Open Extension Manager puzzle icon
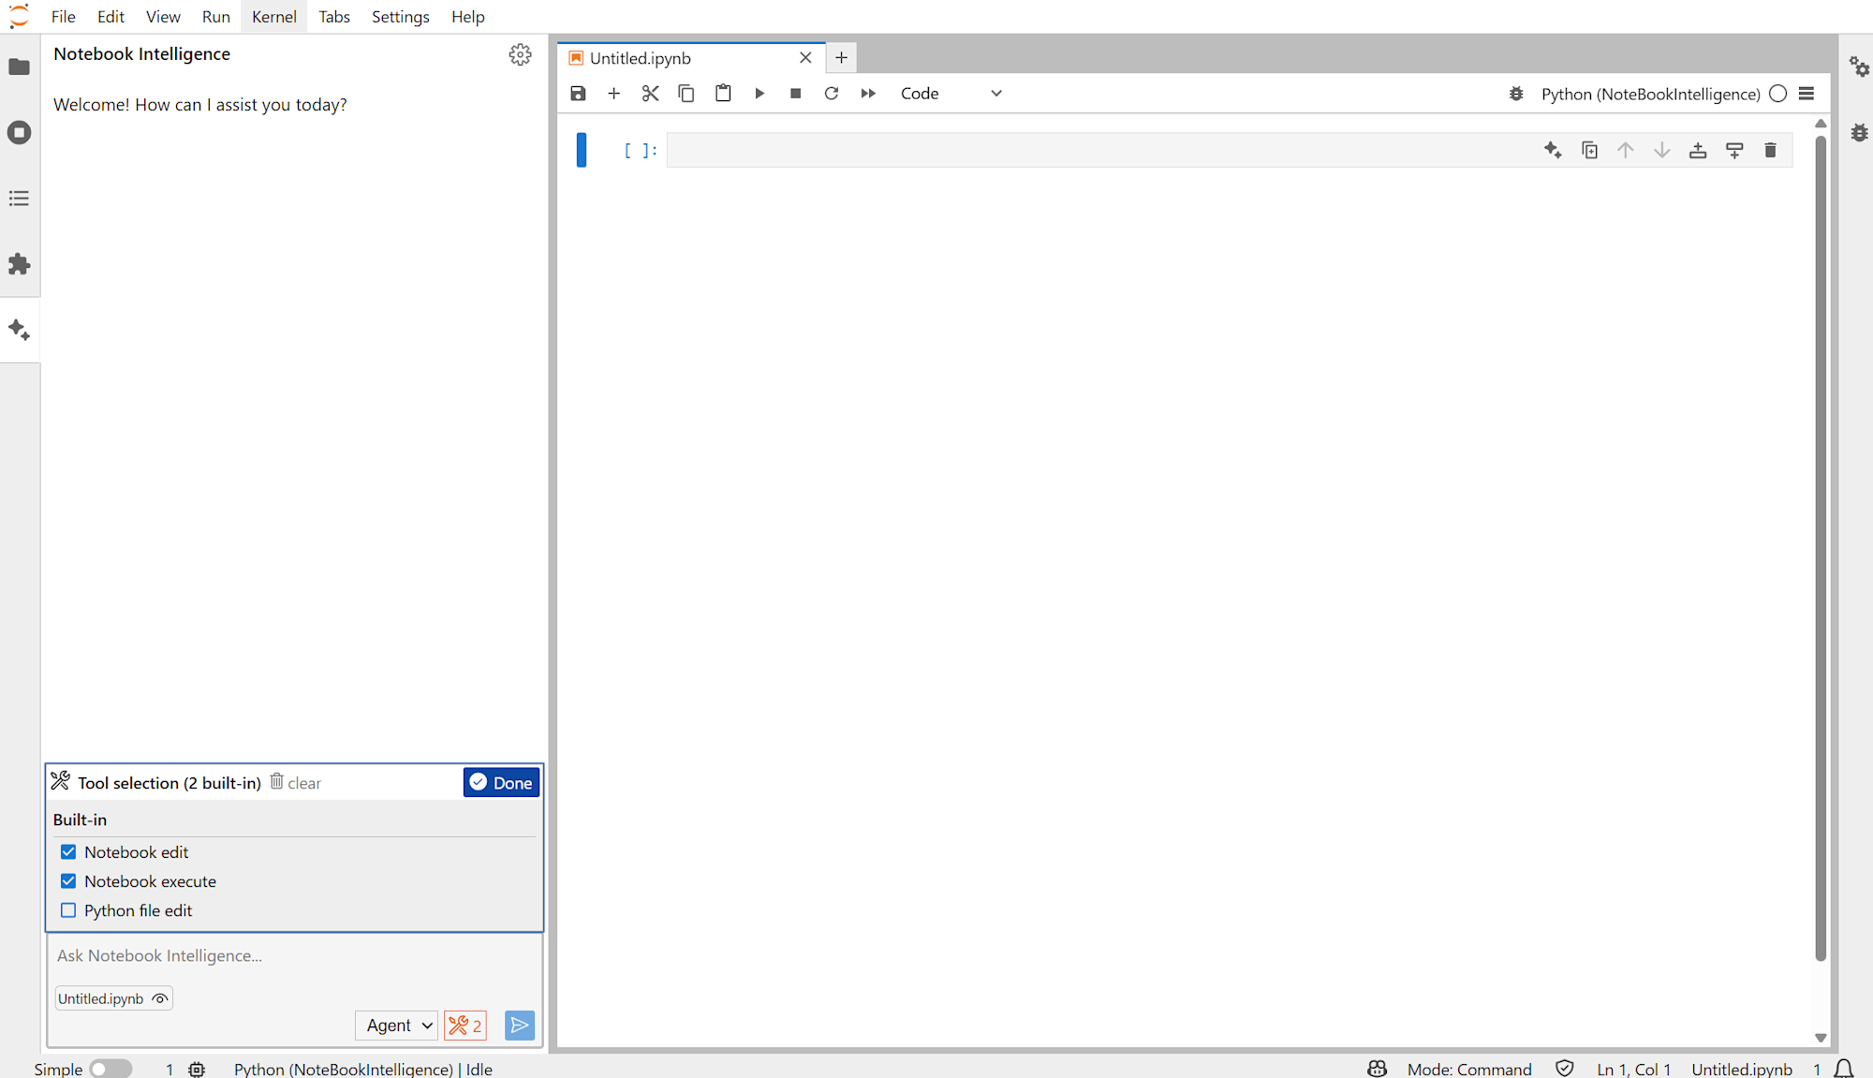 click(19, 264)
